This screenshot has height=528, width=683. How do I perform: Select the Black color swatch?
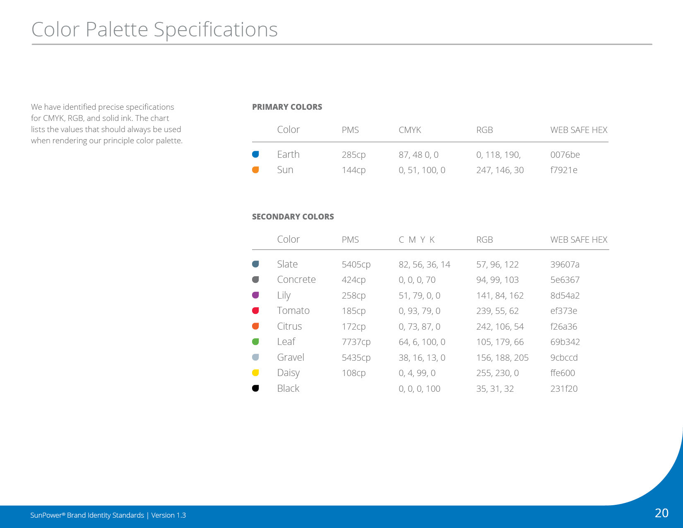click(255, 388)
